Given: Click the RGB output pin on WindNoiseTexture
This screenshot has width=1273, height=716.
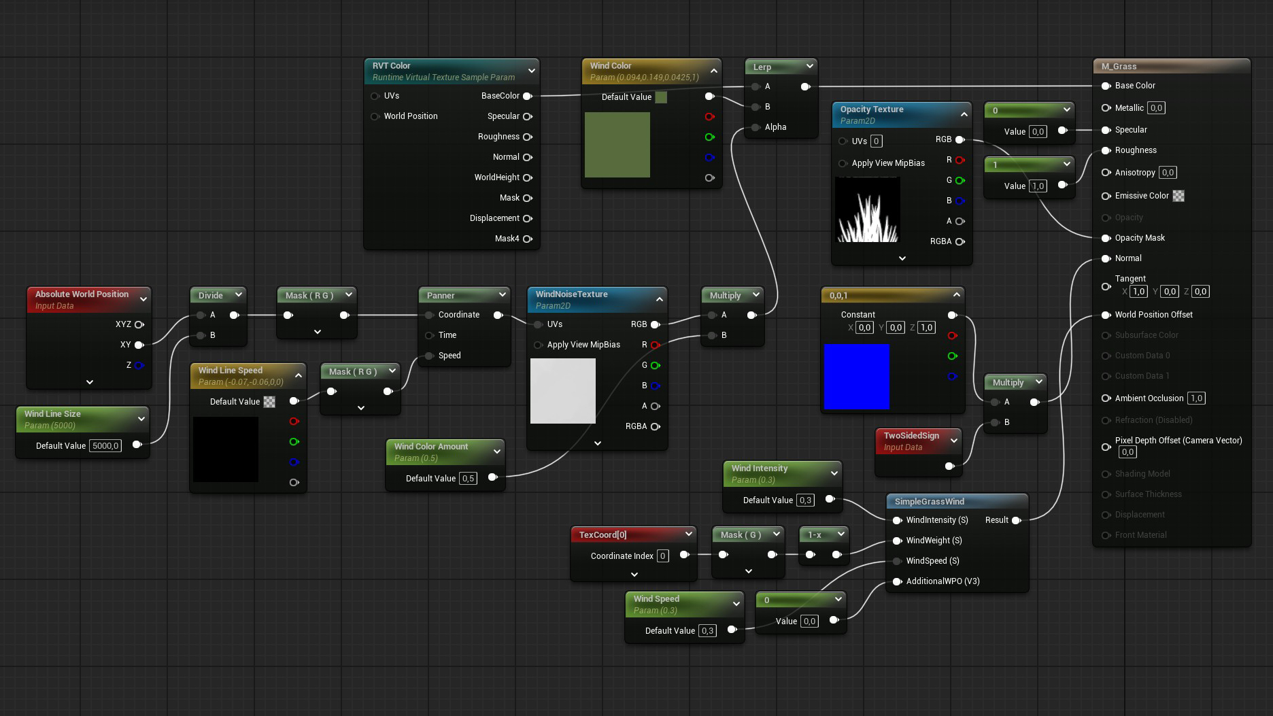Looking at the screenshot, I should (x=655, y=324).
